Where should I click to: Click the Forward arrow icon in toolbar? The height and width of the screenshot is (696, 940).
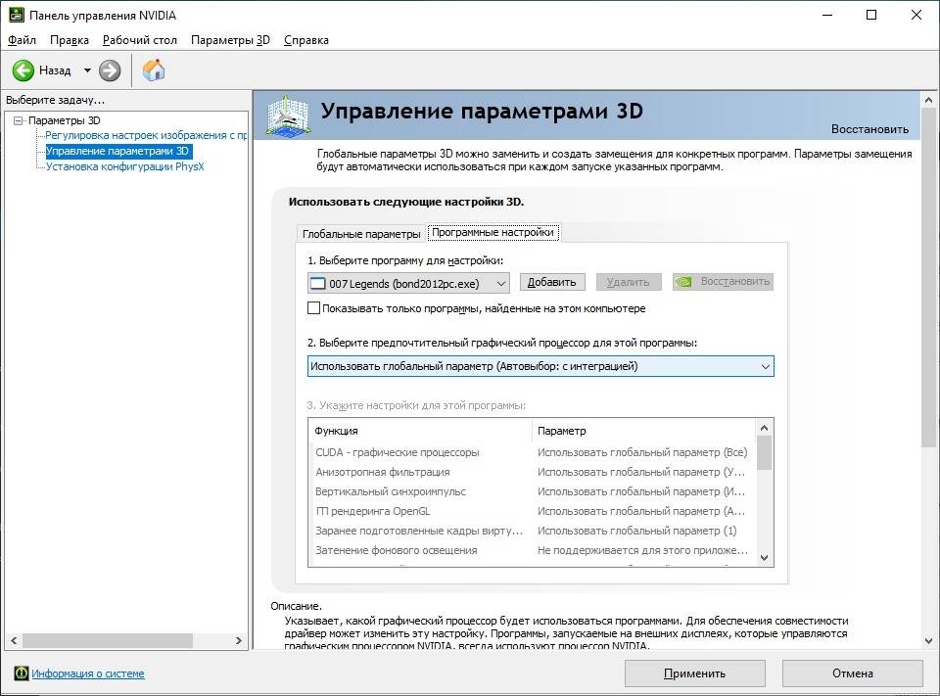click(110, 70)
